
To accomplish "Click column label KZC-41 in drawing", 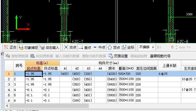I will 16,42.
